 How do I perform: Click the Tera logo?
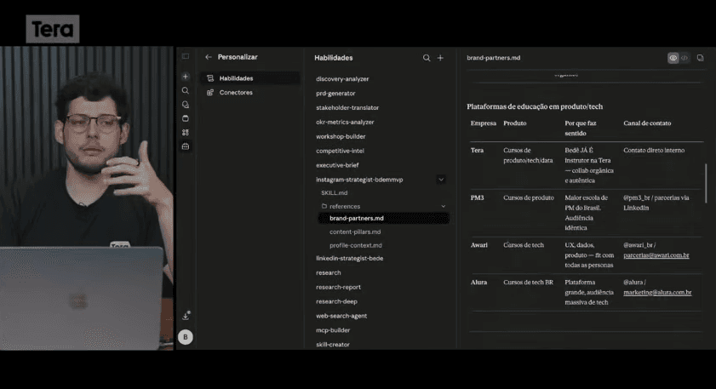pos(53,29)
